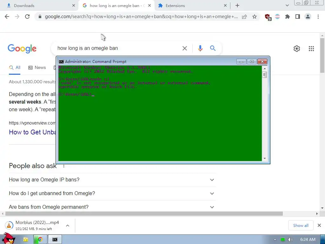Image resolution: width=325 pixels, height=244 pixels.
Task: Show hidden tray icons arrow
Action: pyautogui.click(x=275, y=240)
